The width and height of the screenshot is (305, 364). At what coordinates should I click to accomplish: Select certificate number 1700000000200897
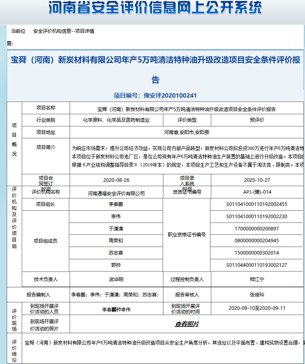tap(257, 229)
